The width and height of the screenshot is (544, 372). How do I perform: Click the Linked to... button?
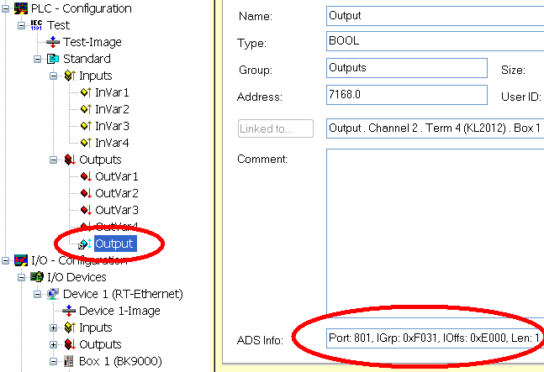point(276,128)
